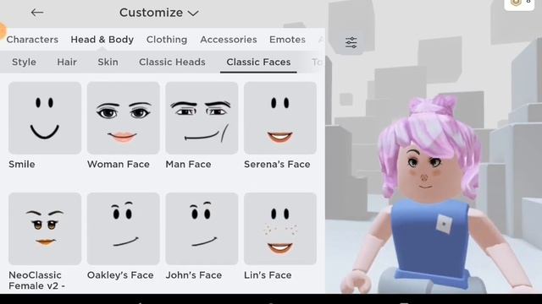This screenshot has height=304, width=542.
Task: Click the 'Oakley's Face' label text
Action: click(x=120, y=275)
